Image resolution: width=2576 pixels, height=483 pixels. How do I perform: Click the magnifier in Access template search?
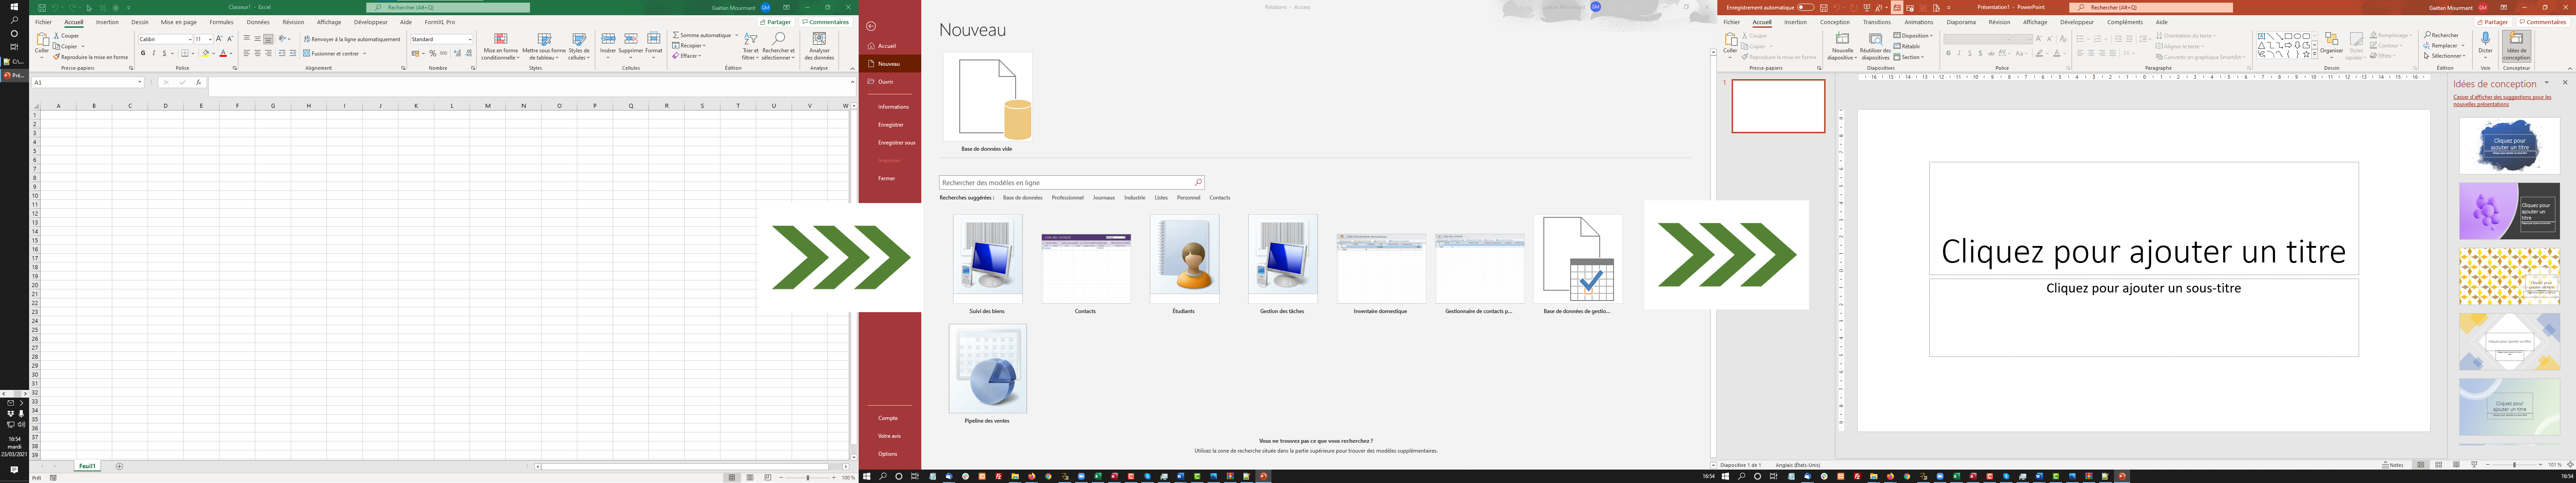click(x=1198, y=182)
